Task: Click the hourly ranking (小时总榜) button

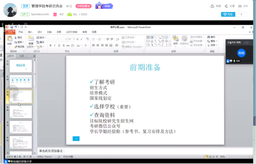Action: (x=83, y=6)
